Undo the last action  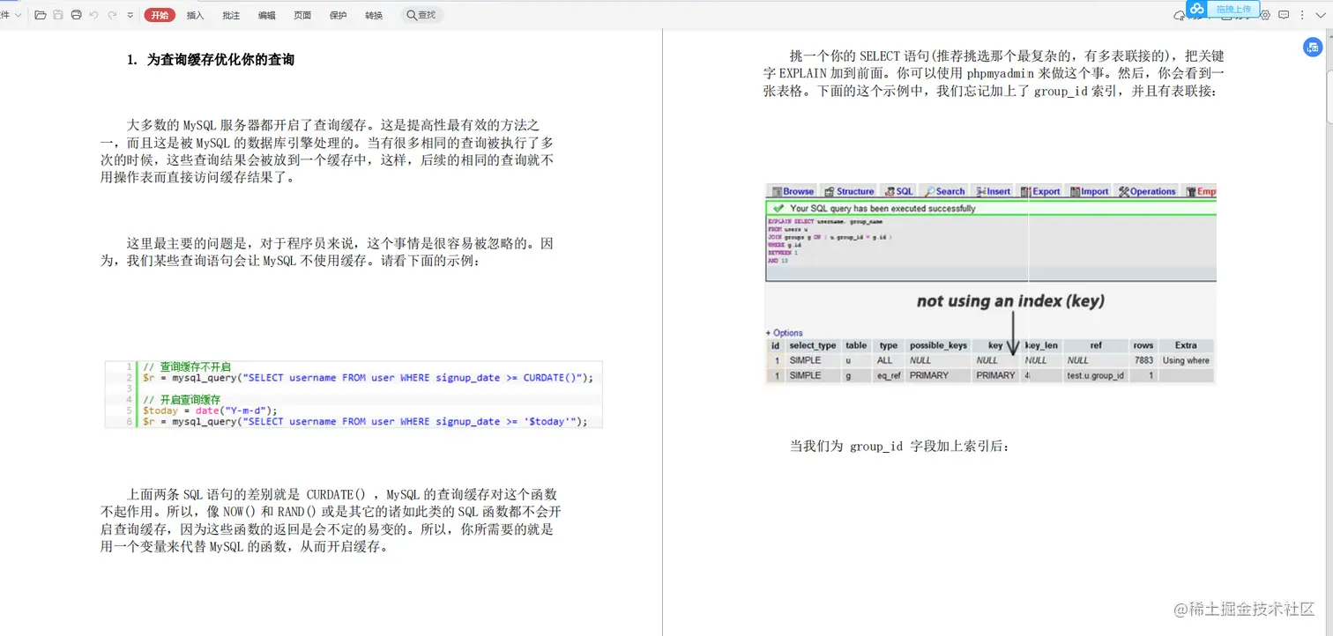(94, 15)
